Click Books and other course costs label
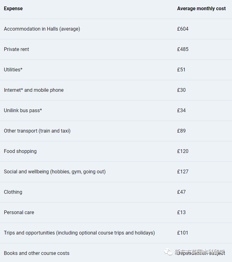Viewport: 232px width, 262px height. (x=37, y=253)
